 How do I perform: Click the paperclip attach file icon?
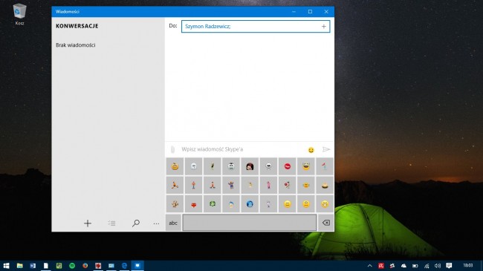[172, 150]
